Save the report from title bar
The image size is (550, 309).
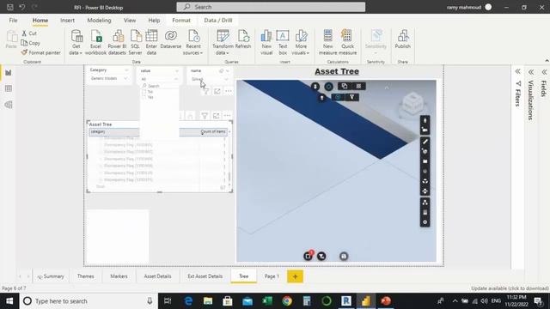click(x=9, y=7)
